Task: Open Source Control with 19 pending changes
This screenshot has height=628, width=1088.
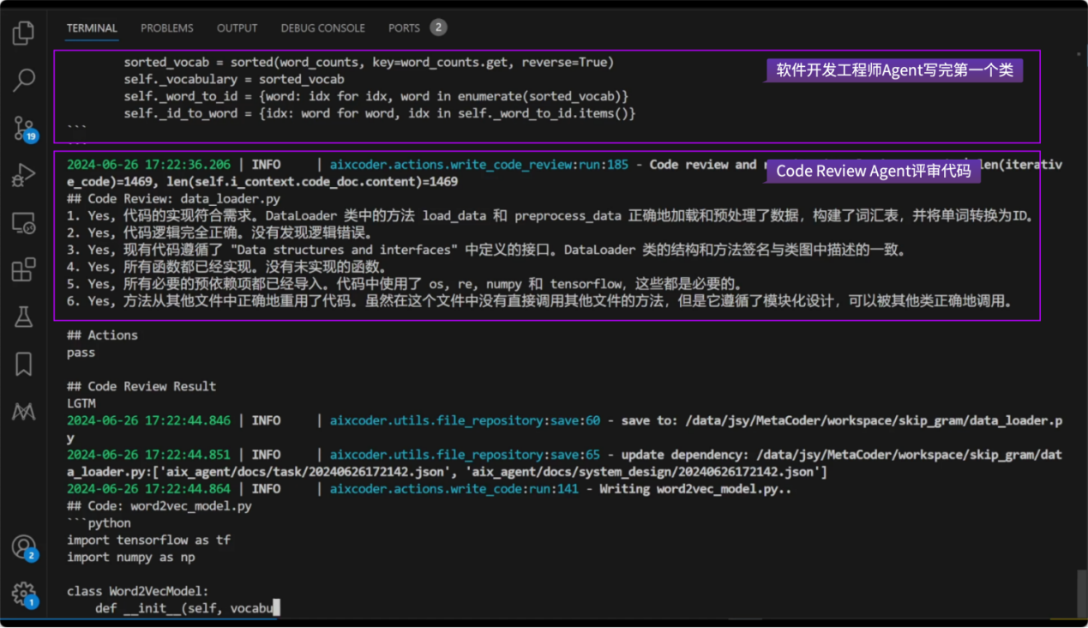Action: click(x=23, y=128)
